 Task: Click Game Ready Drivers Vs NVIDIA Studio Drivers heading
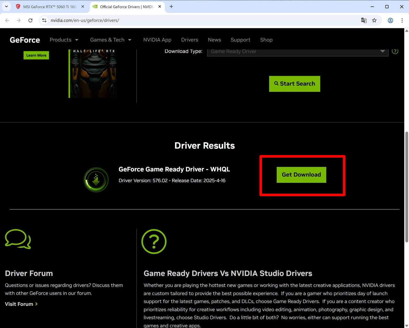[228, 273]
